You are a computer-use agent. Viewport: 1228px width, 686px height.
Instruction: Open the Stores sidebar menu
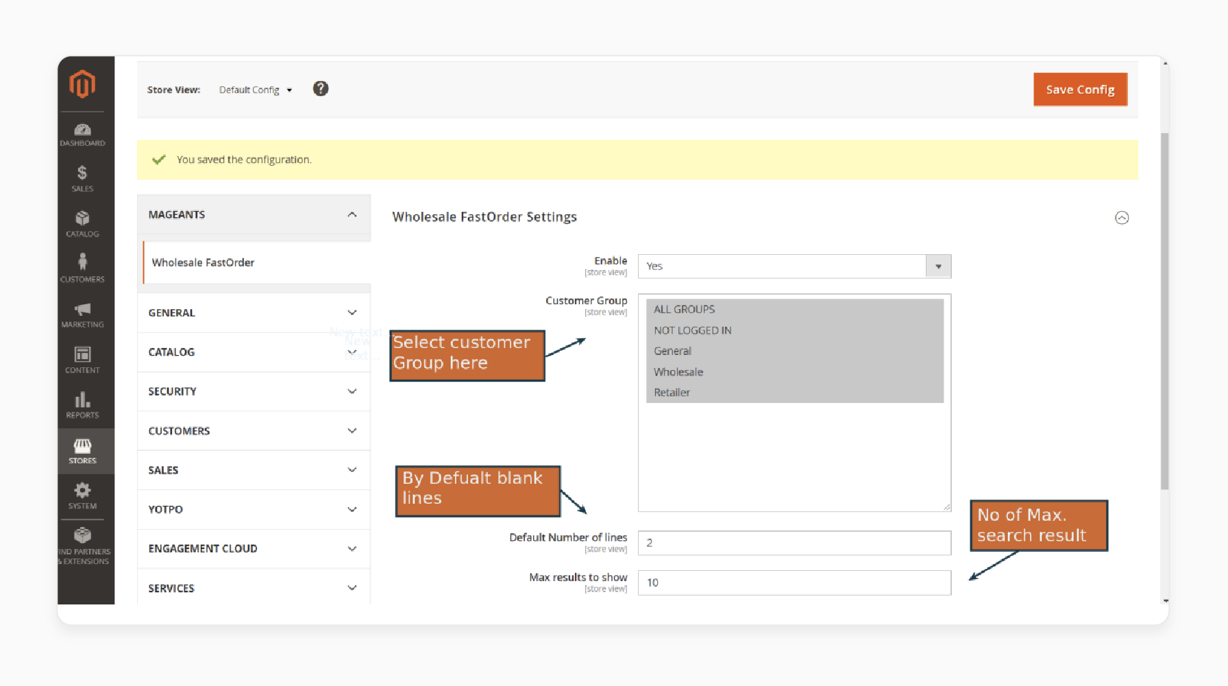[x=82, y=451]
